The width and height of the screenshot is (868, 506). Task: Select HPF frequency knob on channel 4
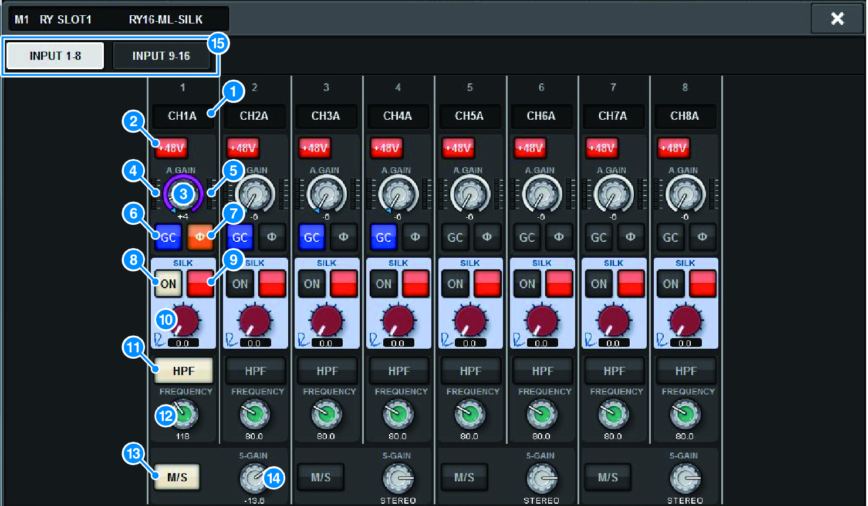click(x=398, y=414)
